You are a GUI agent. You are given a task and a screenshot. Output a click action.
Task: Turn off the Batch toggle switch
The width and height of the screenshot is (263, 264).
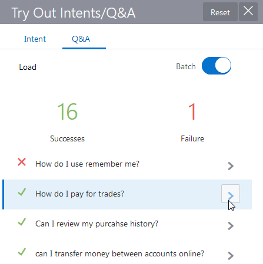pyautogui.click(x=217, y=66)
